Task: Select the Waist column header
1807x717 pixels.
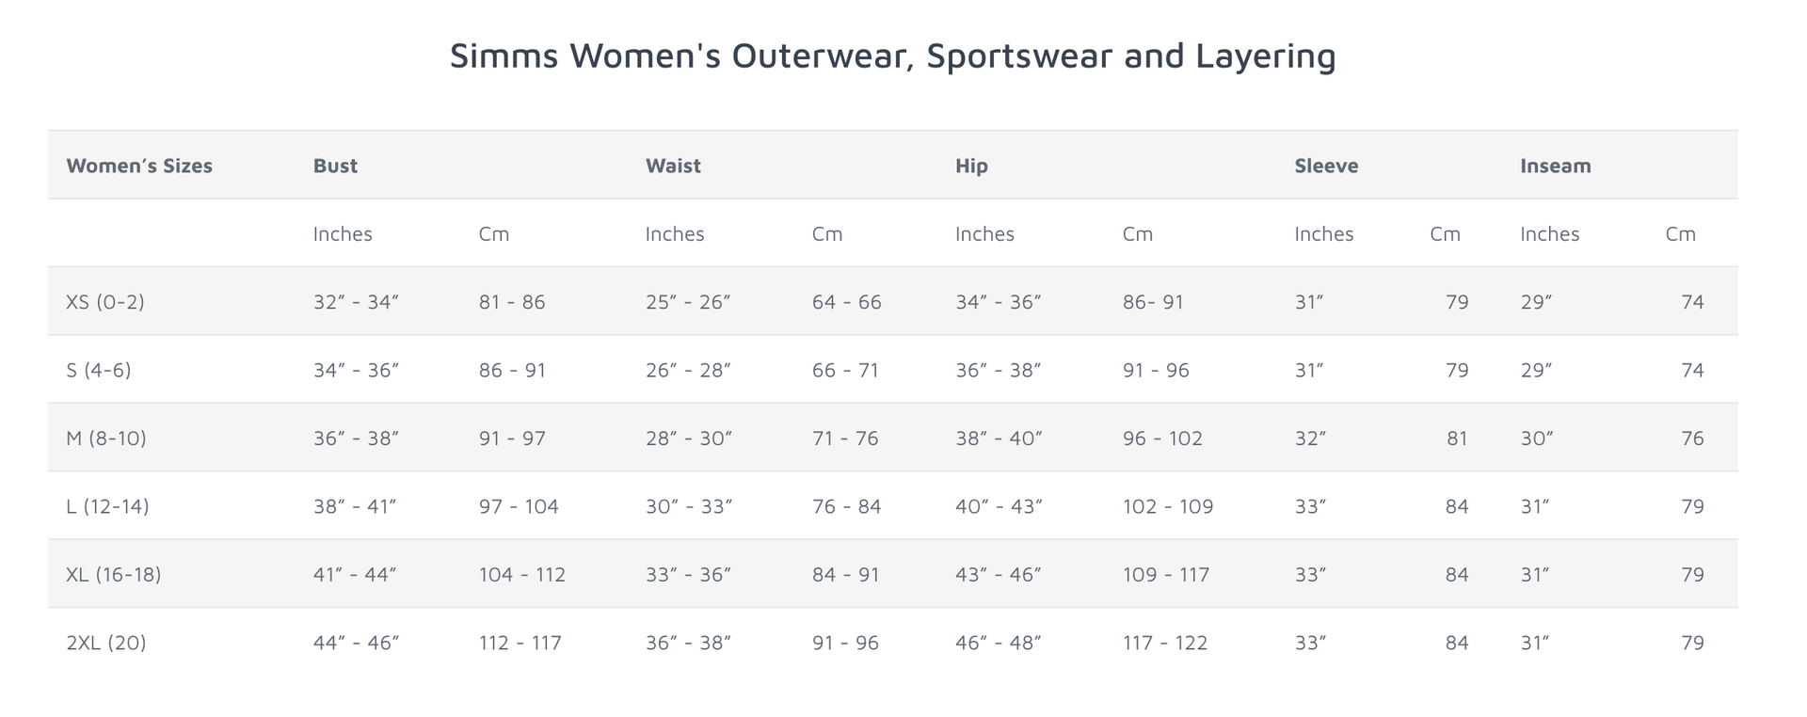Action: 673,166
